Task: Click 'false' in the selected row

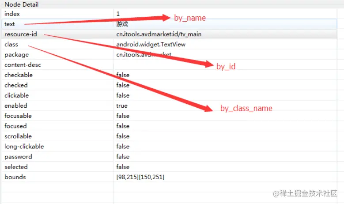Action: (123, 167)
